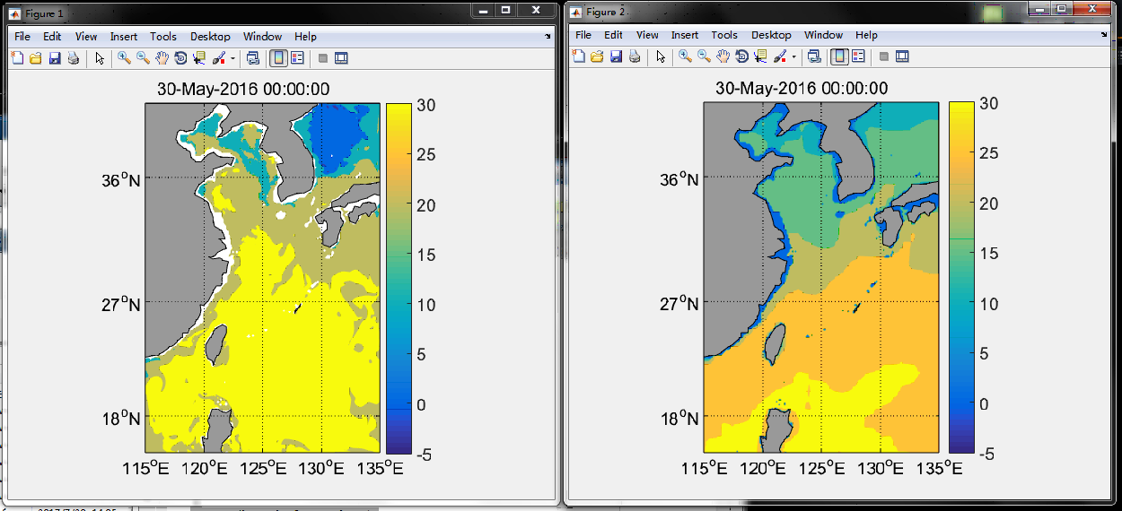The width and height of the screenshot is (1122, 511).
Task: Click Show Plot Tools button in Figure 1
Action: click(x=341, y=58)
